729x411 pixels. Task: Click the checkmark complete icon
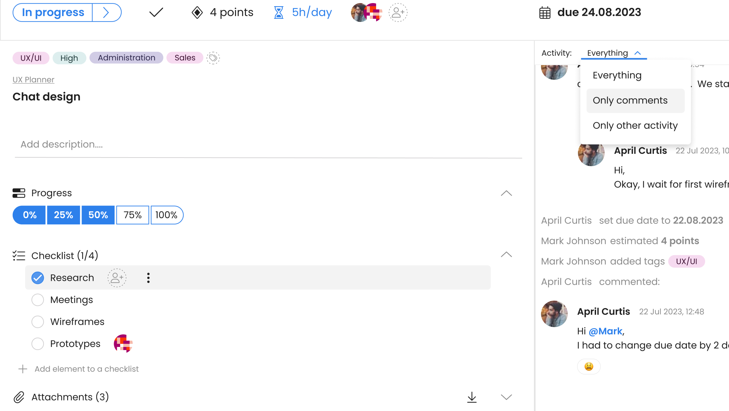[156, 13]
